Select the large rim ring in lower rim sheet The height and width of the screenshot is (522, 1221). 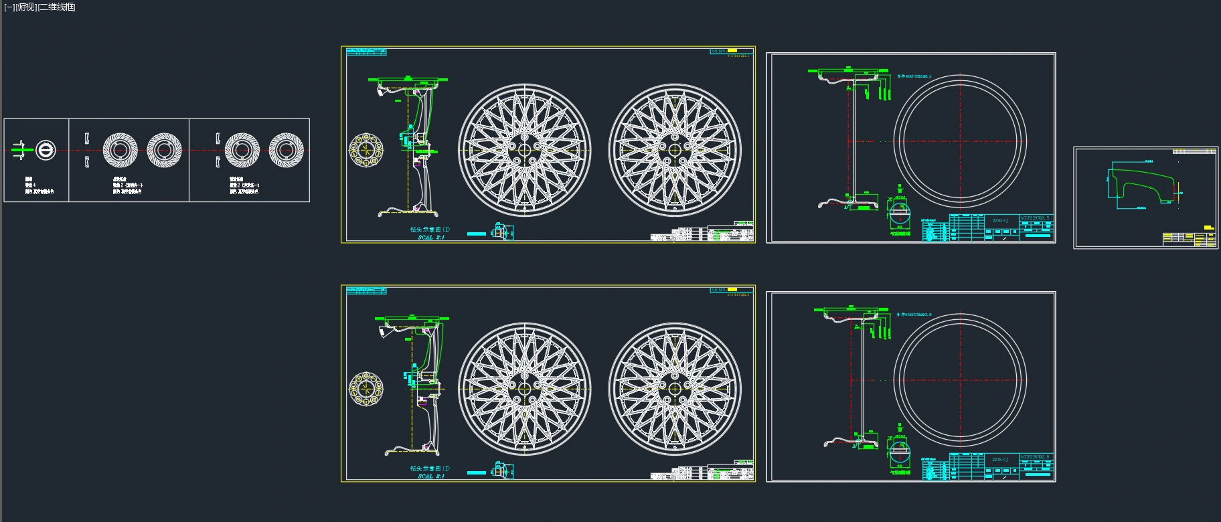[960, 379]
